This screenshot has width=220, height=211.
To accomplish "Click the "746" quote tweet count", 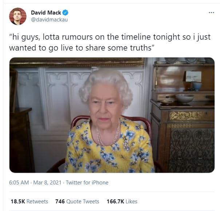I will pos(60,201).
